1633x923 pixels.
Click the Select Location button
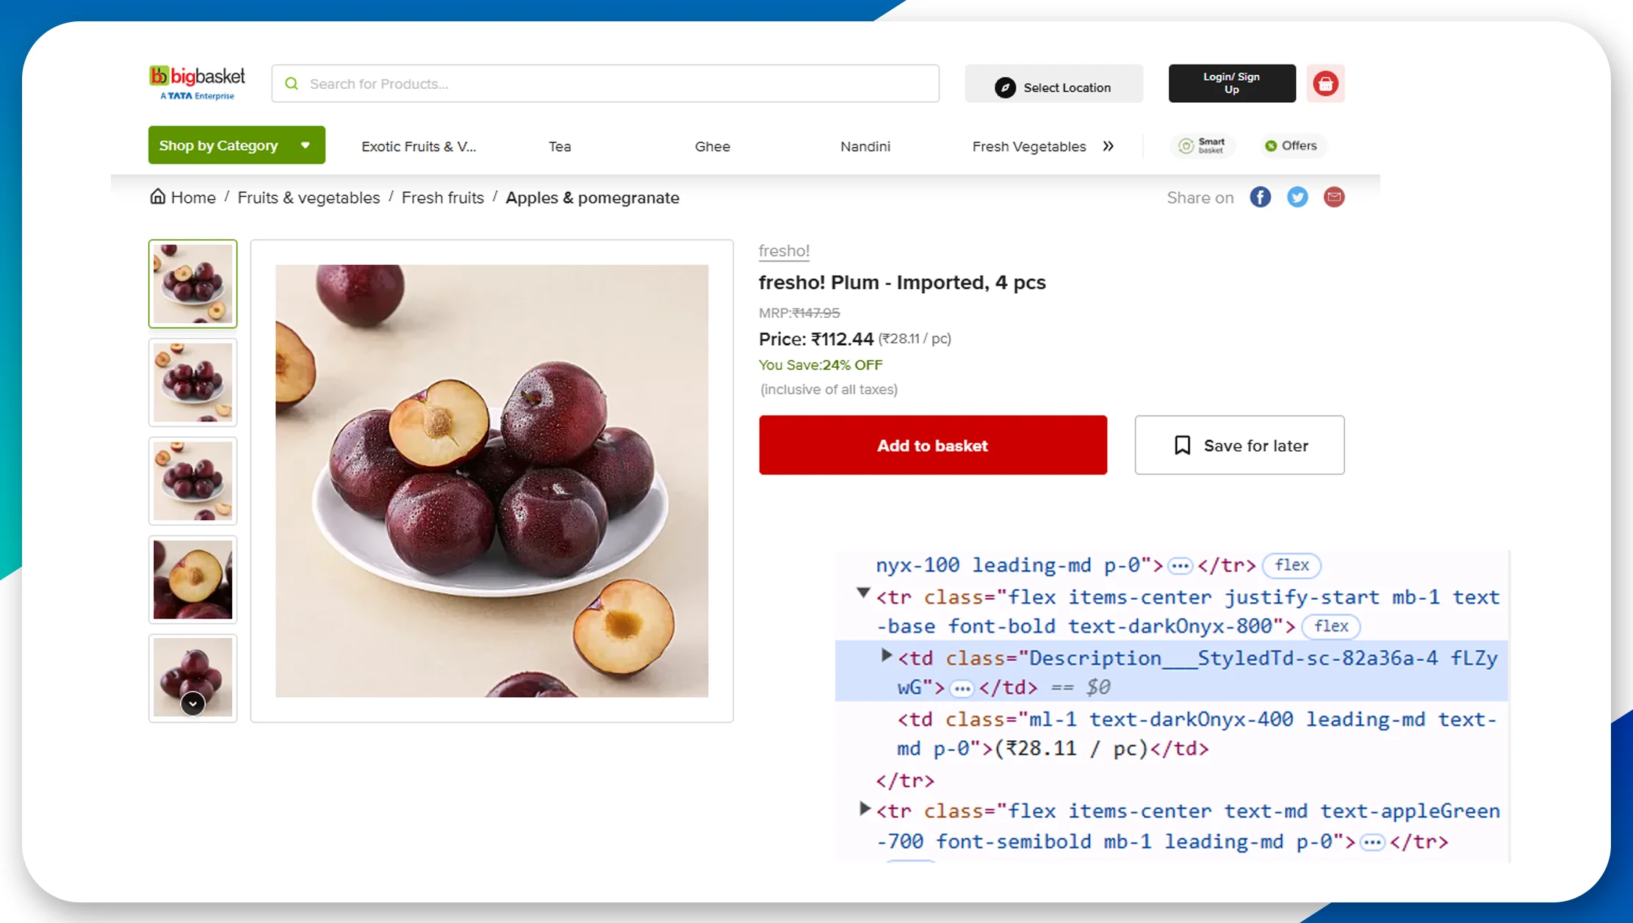pos(1053,84)
